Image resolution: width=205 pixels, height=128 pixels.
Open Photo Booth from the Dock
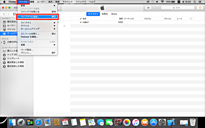[118, 122]
